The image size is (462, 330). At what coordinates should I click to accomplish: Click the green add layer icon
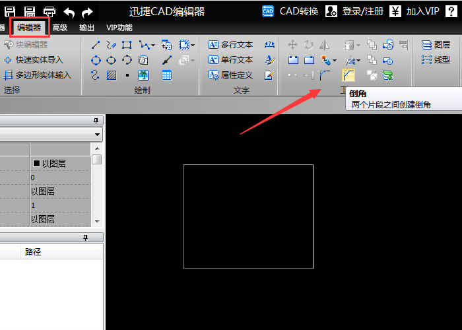coord(388,75)
